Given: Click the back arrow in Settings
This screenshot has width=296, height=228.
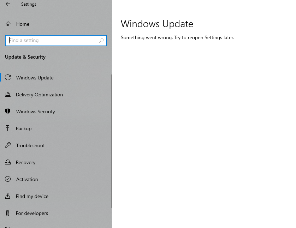Looking at the screenshot, I should 8,4.
